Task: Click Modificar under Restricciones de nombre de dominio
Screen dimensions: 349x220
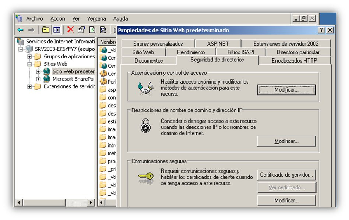Action: click(286, 141)
